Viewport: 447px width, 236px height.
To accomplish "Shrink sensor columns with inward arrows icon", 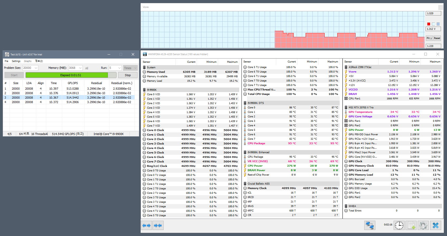I will (158, 225).
